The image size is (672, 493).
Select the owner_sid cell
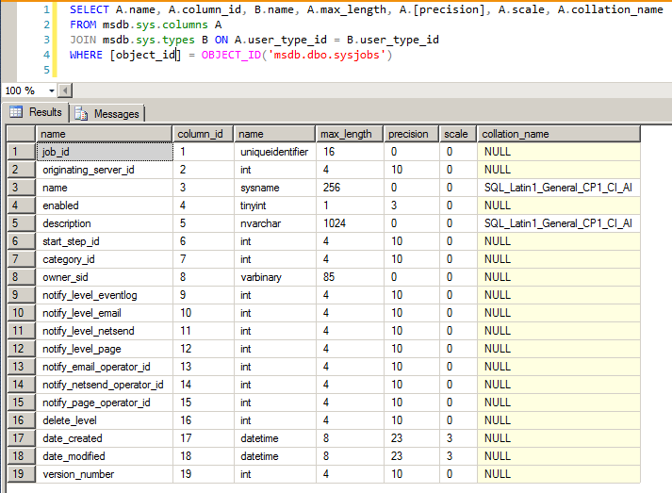click(105, 277)
